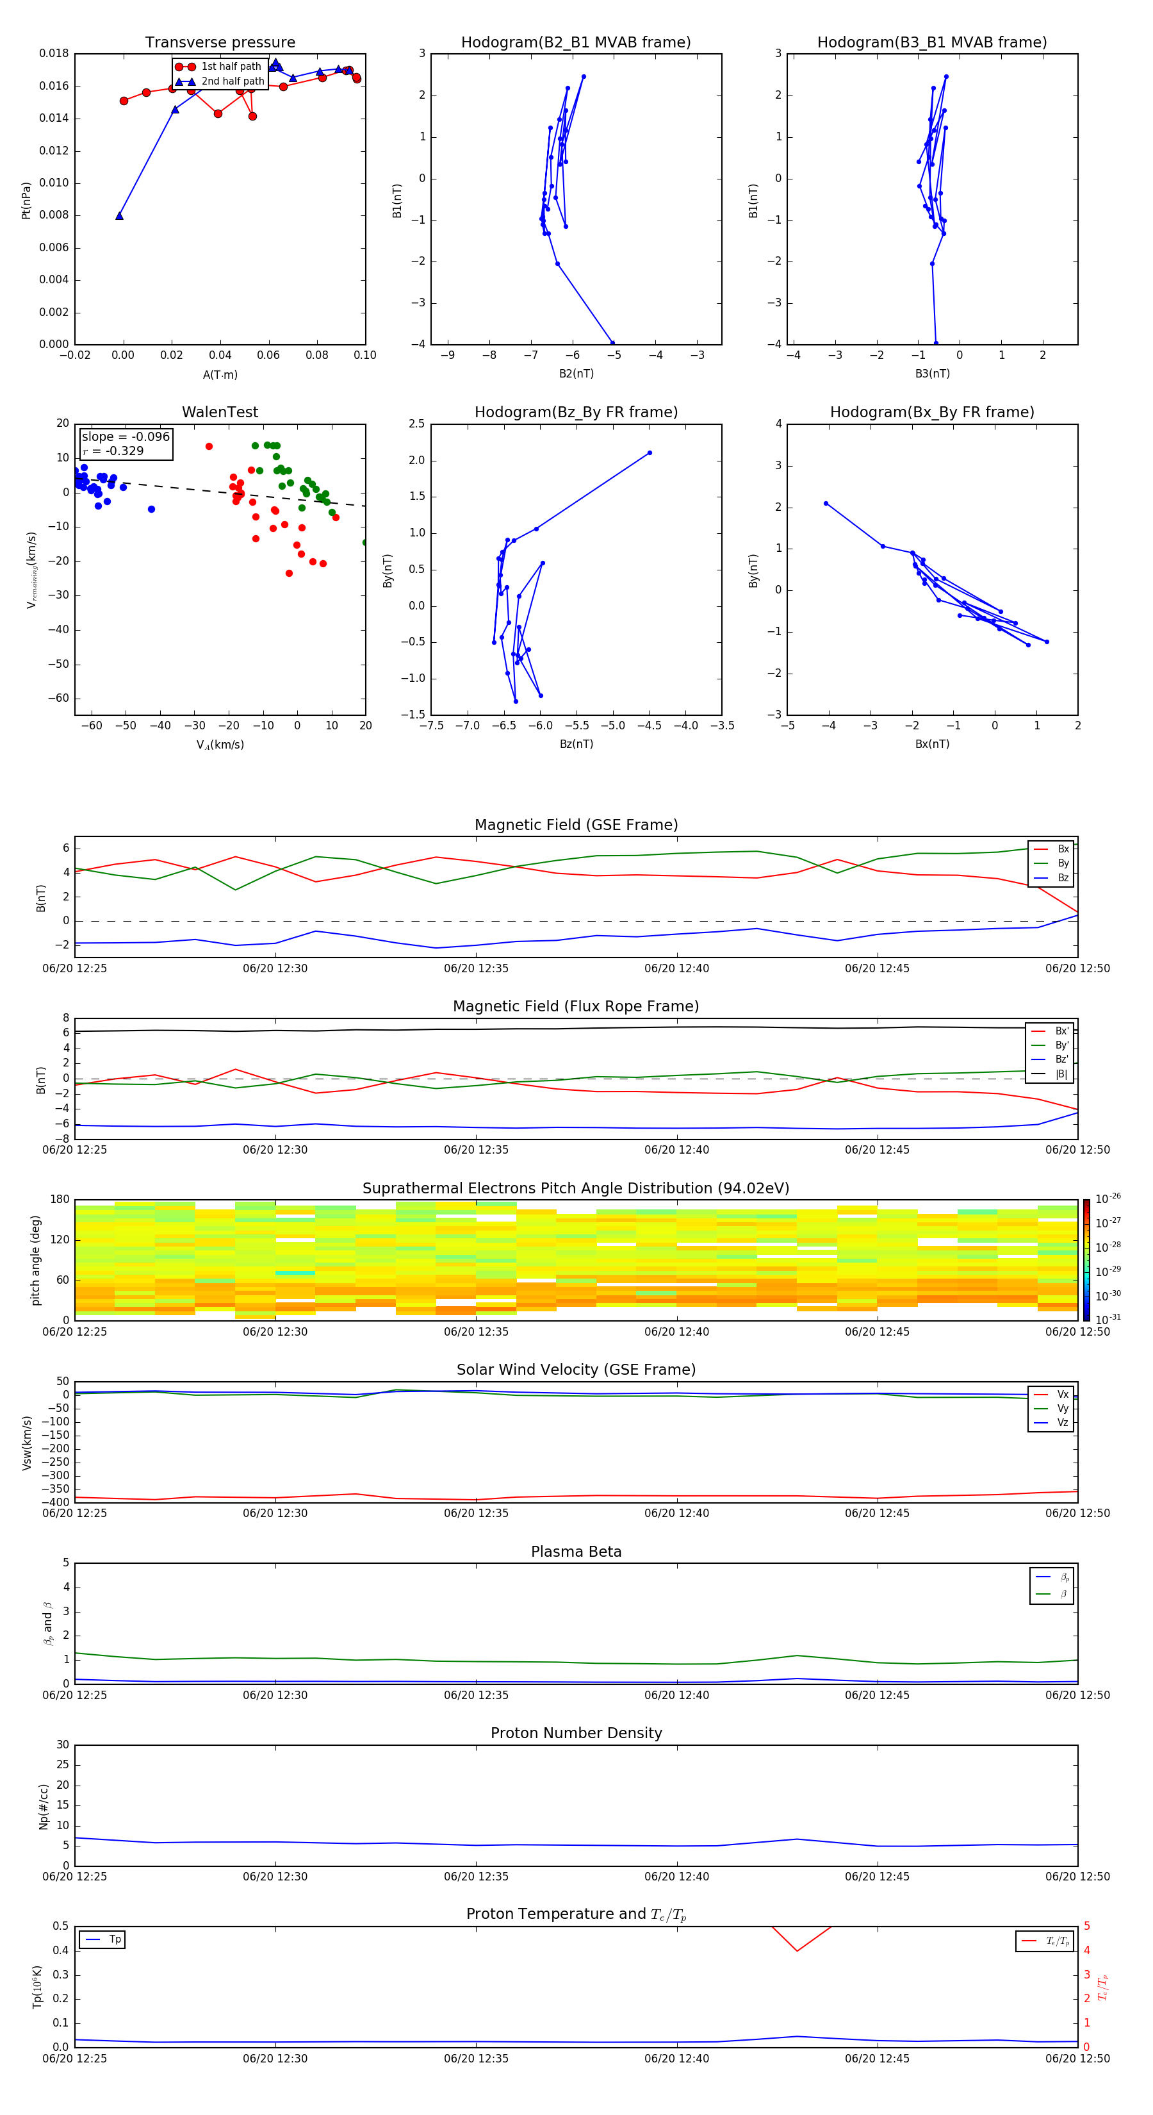Select the Suprathermal Electrons Pitch Angle Distribution title
The height and width of the screenshot is (2115, 1153).
[x=576, y=1188]
